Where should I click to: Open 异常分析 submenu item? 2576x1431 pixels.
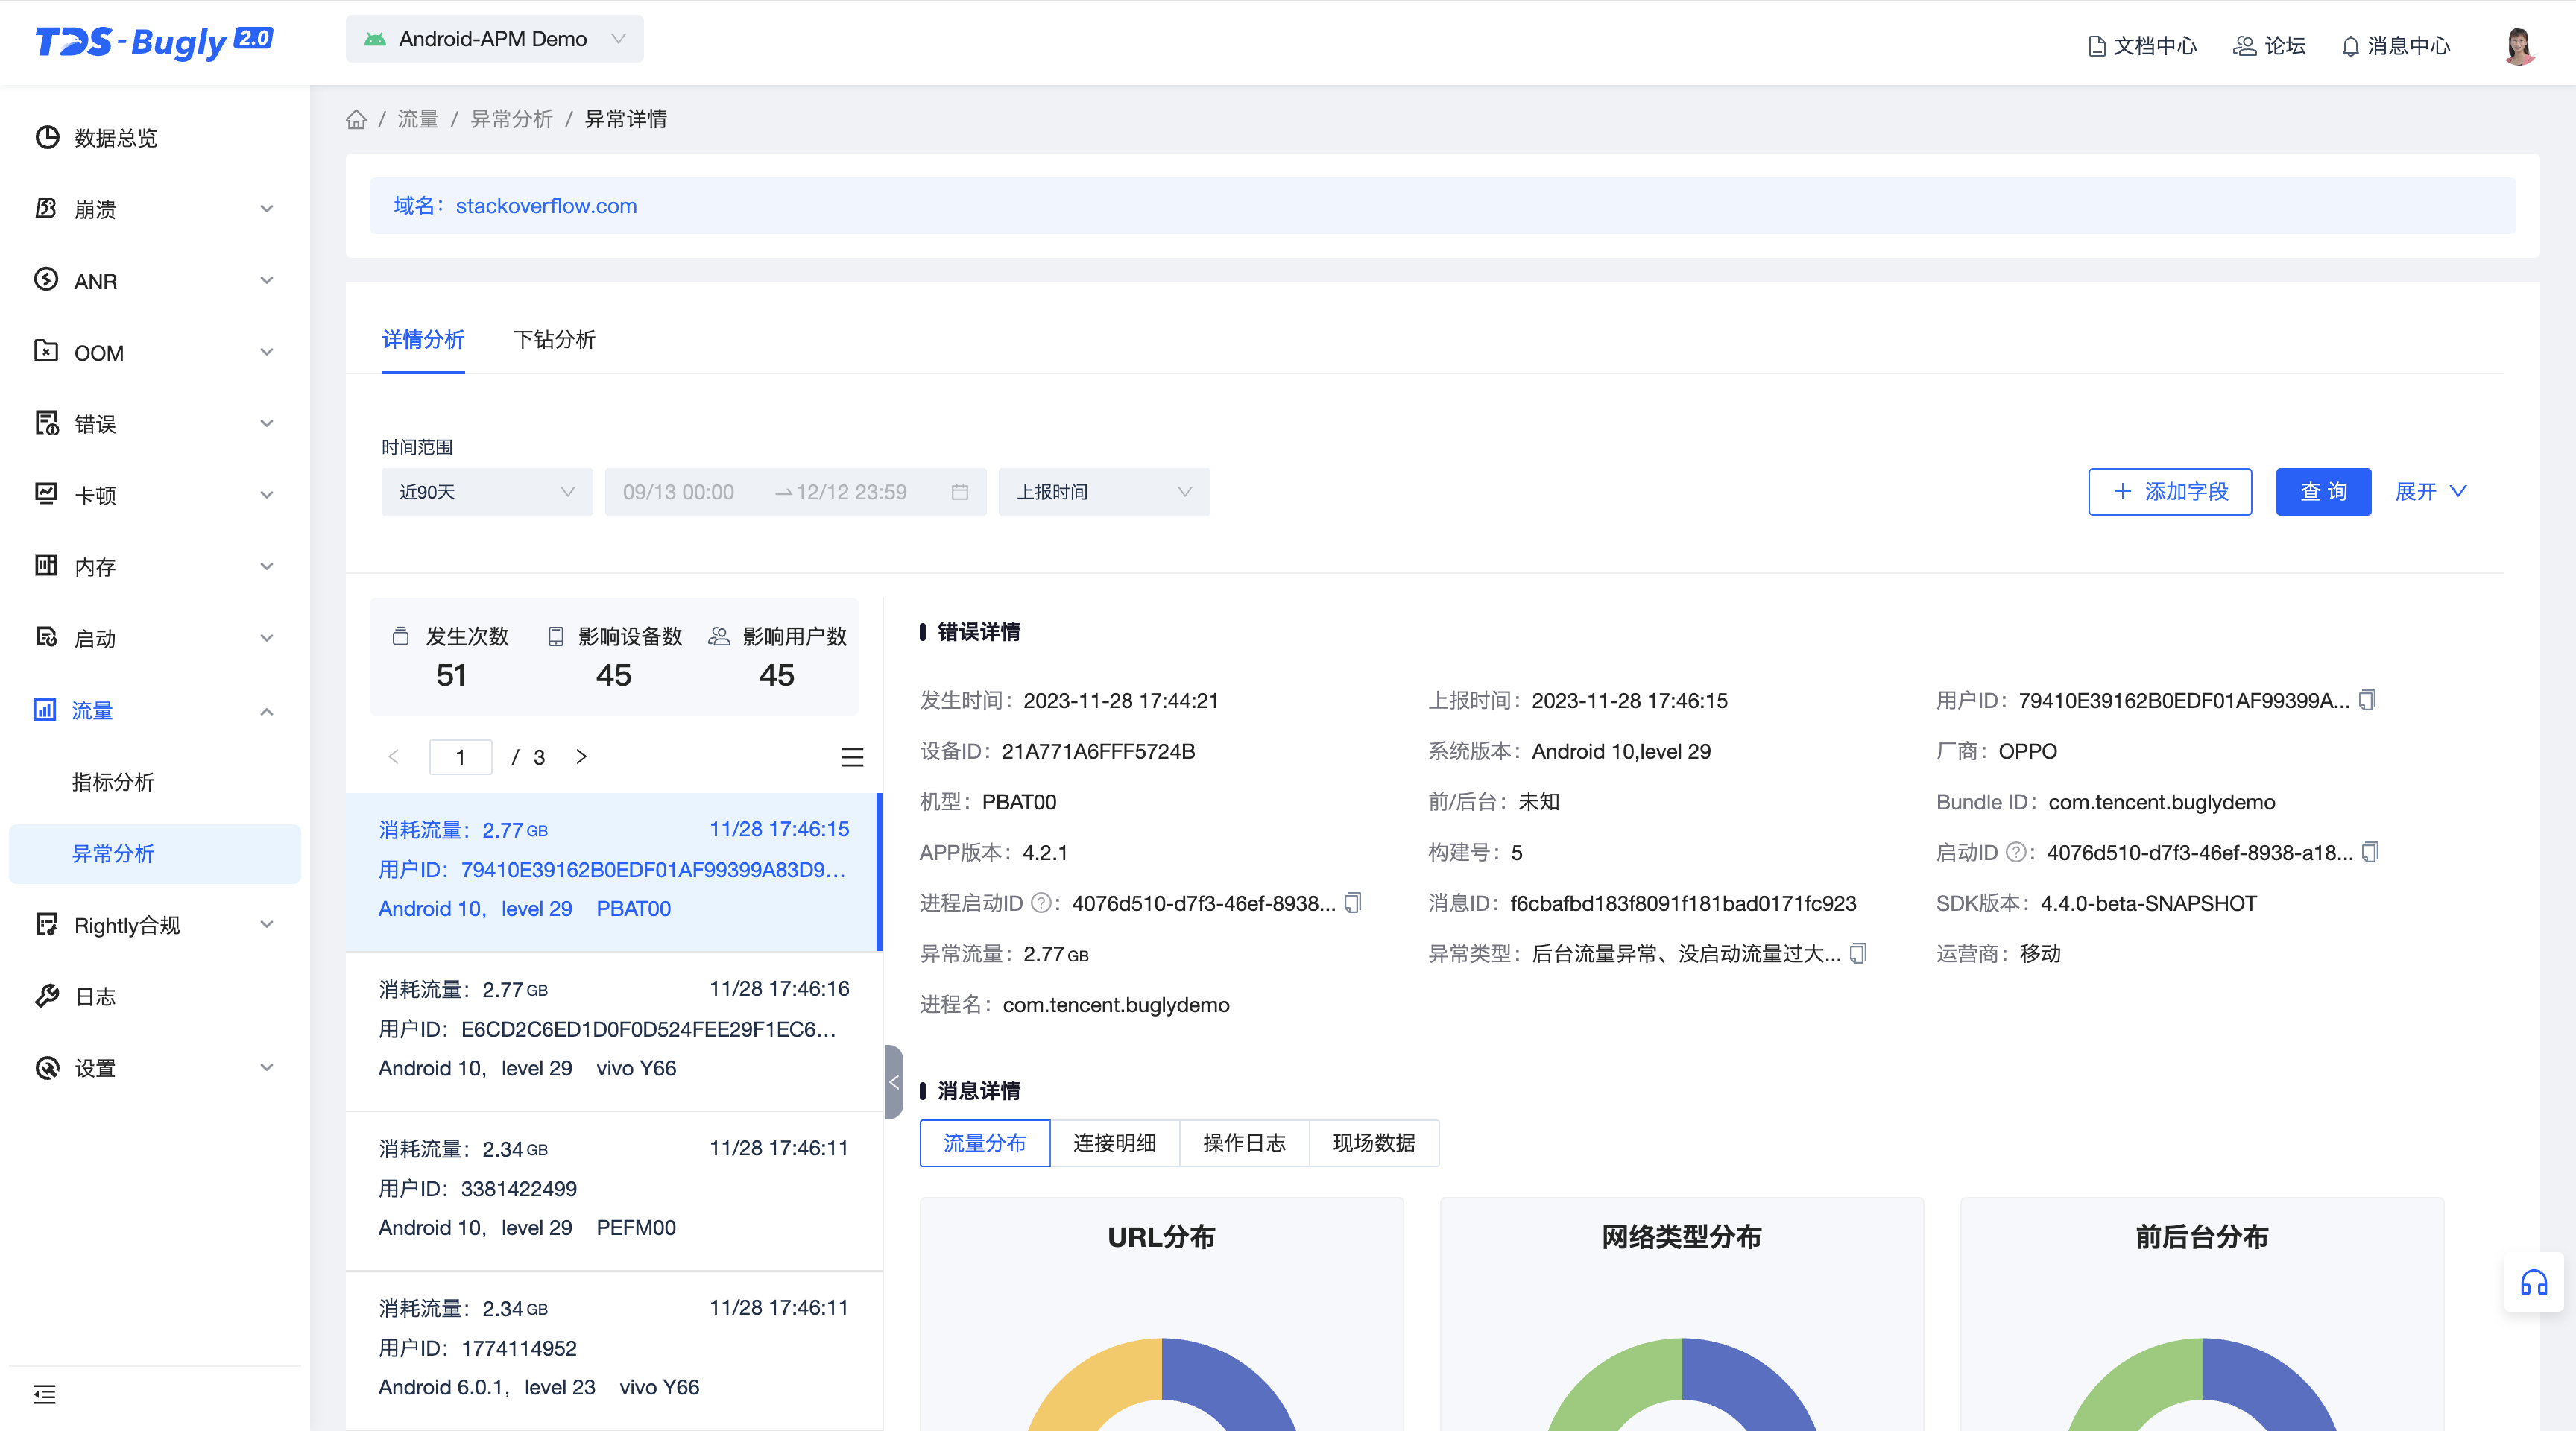tap(155, 854)
